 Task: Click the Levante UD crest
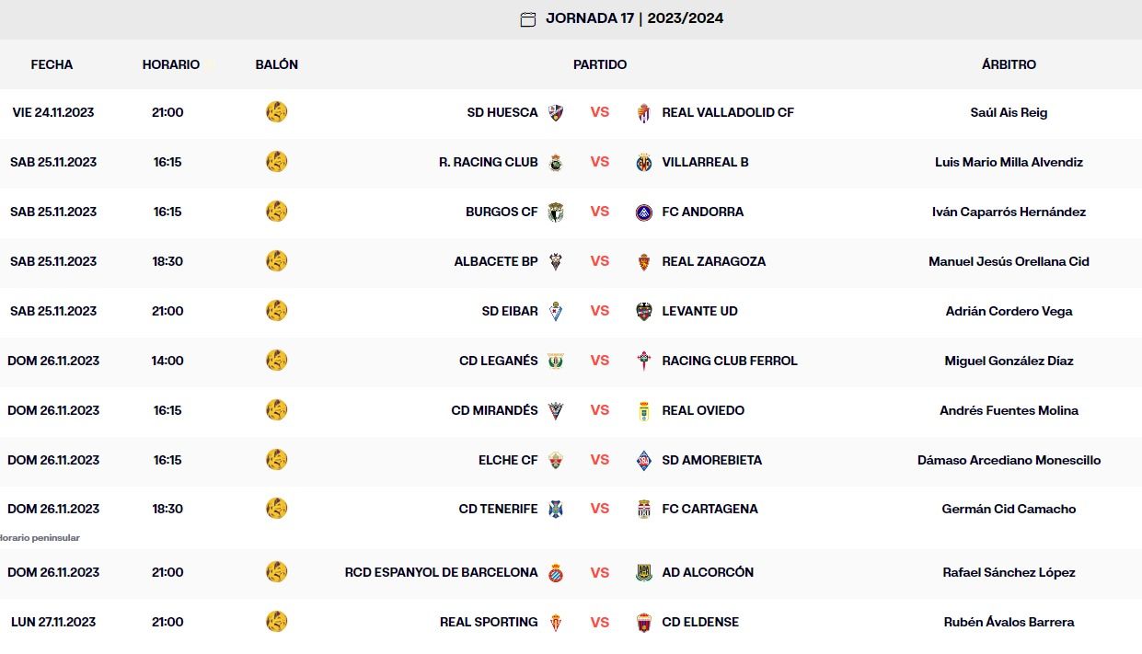click(x=644, y=312)
